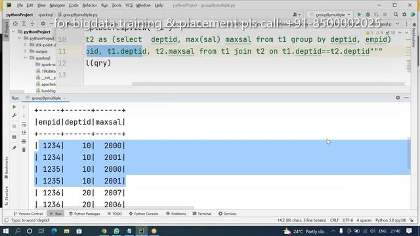Viewport: 420px width, 236px height.
Task: Open Python Packages tool window
Action: pyautogui.click(x=85, y=214)
